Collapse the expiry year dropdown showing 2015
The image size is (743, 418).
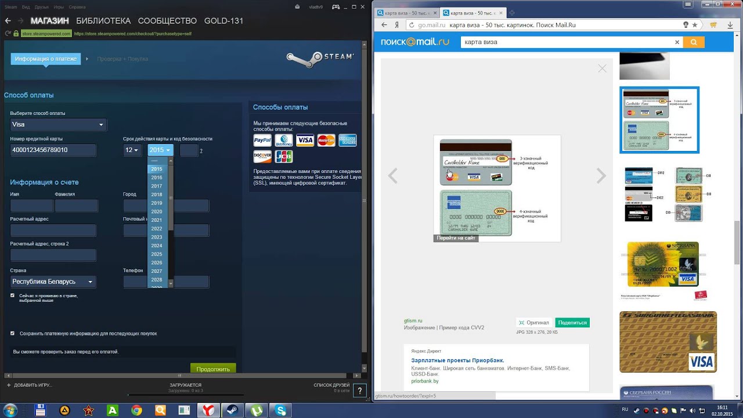coord(160,150)
